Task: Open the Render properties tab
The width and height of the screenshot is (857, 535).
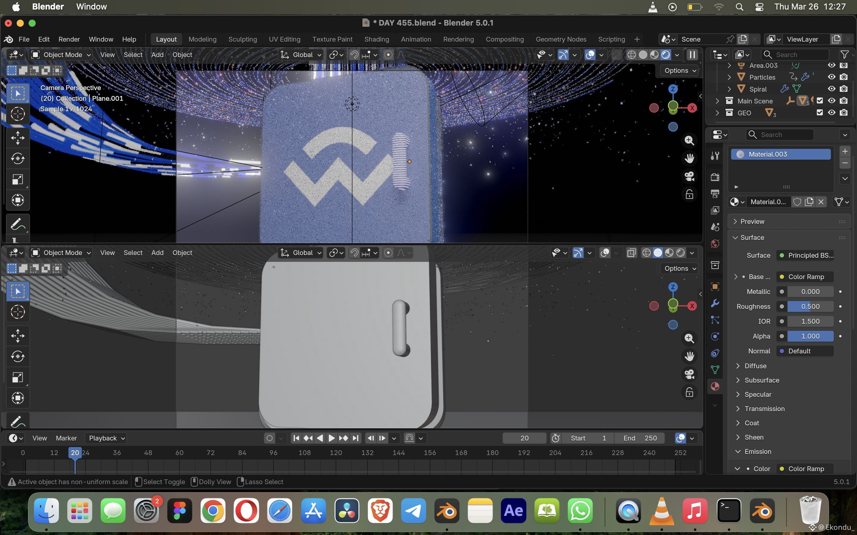Action: (715, 177)
